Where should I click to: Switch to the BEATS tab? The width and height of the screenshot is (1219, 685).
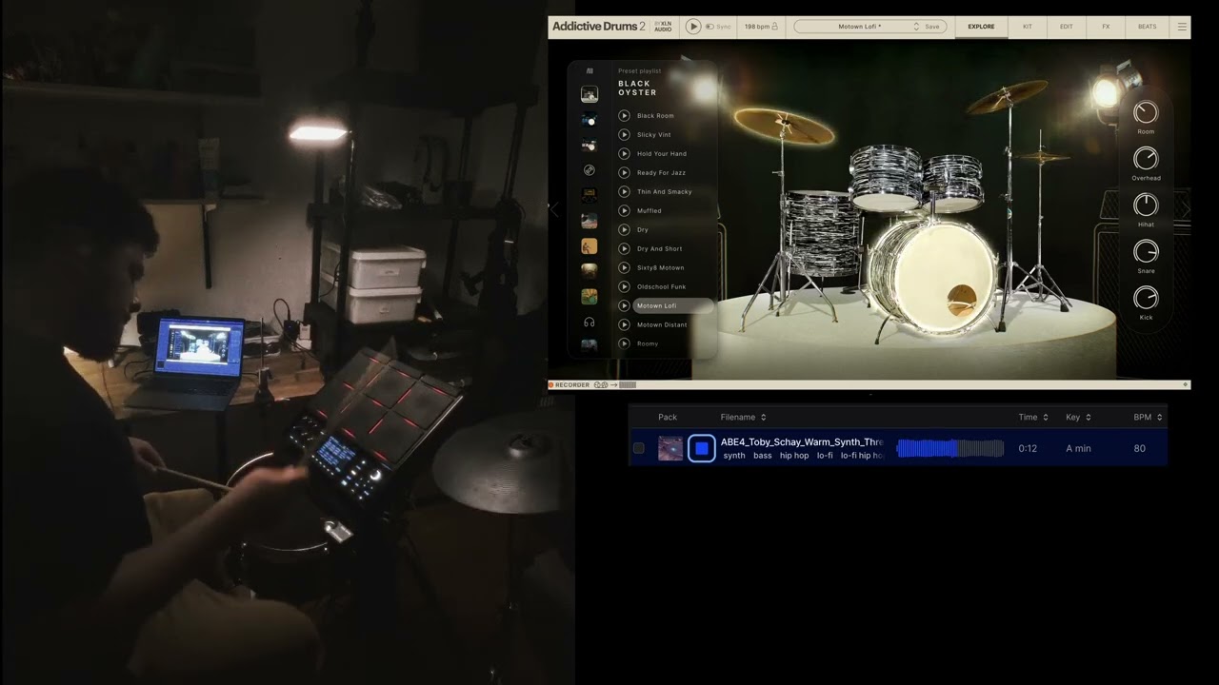[x=1148, y=27]
